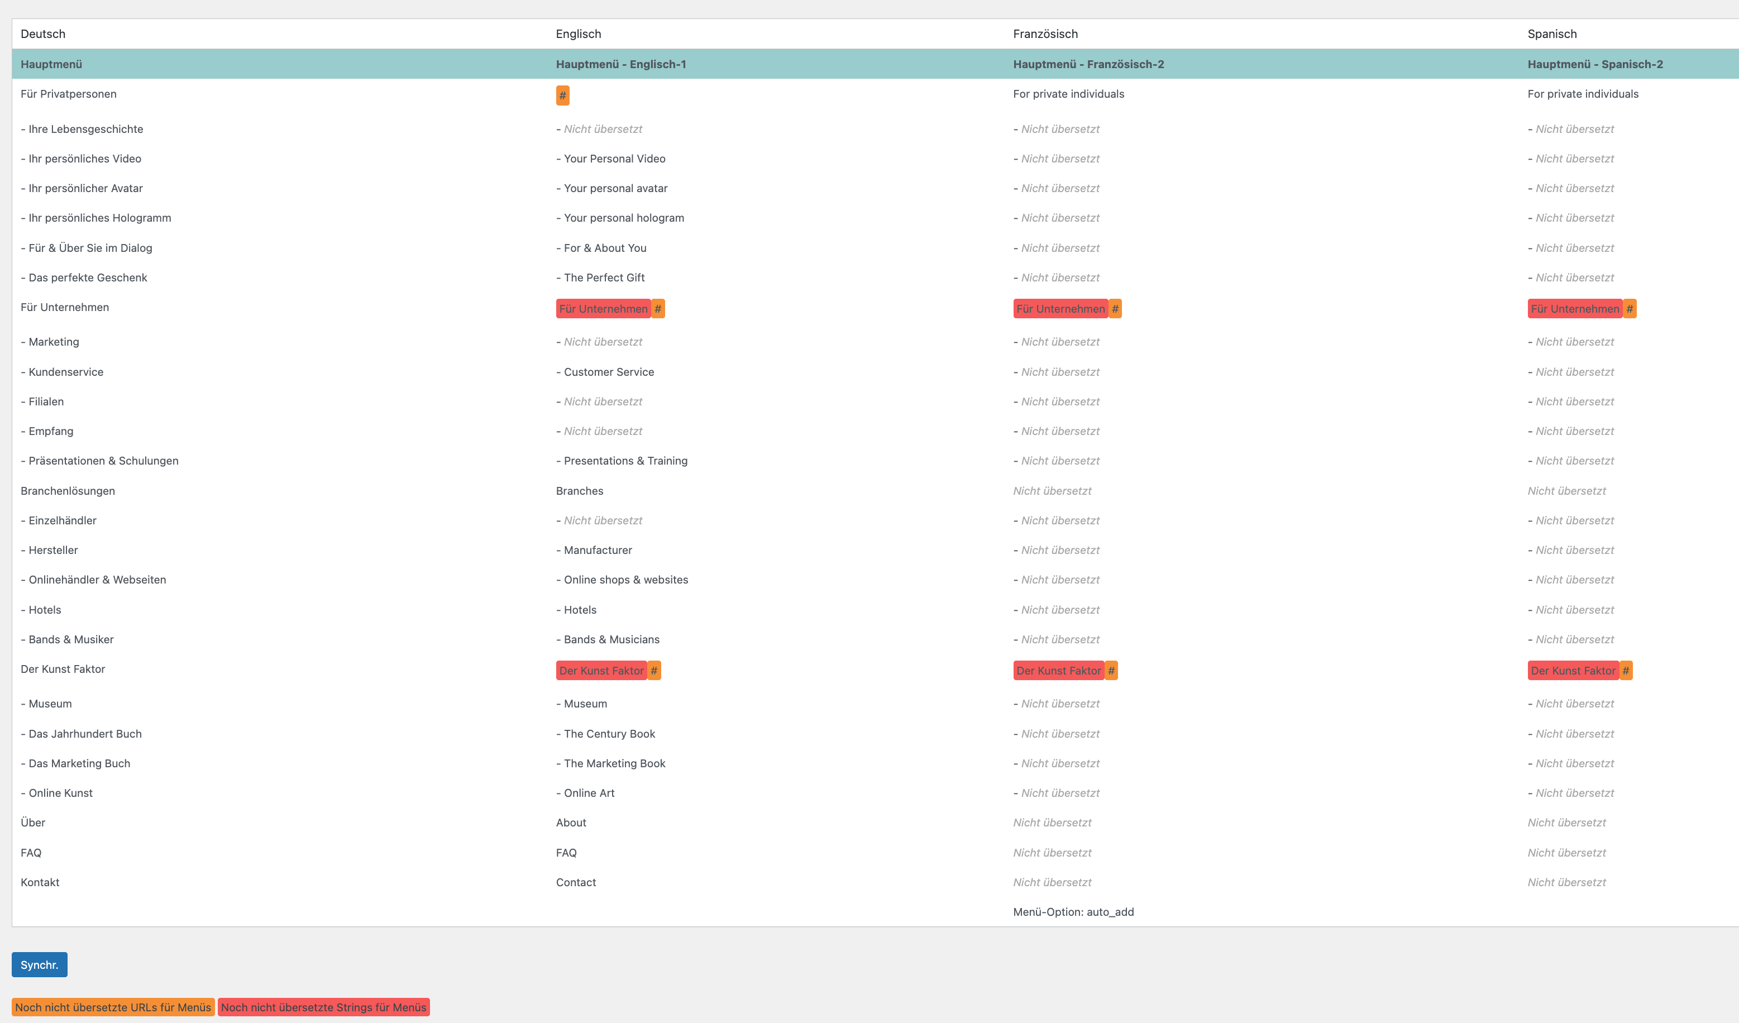Click '- Onlinehändler & Webseiten' row

pos(93,580)
